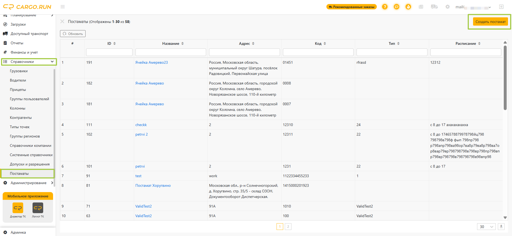
Task: Click the orange flame icon
Action: 408,7
